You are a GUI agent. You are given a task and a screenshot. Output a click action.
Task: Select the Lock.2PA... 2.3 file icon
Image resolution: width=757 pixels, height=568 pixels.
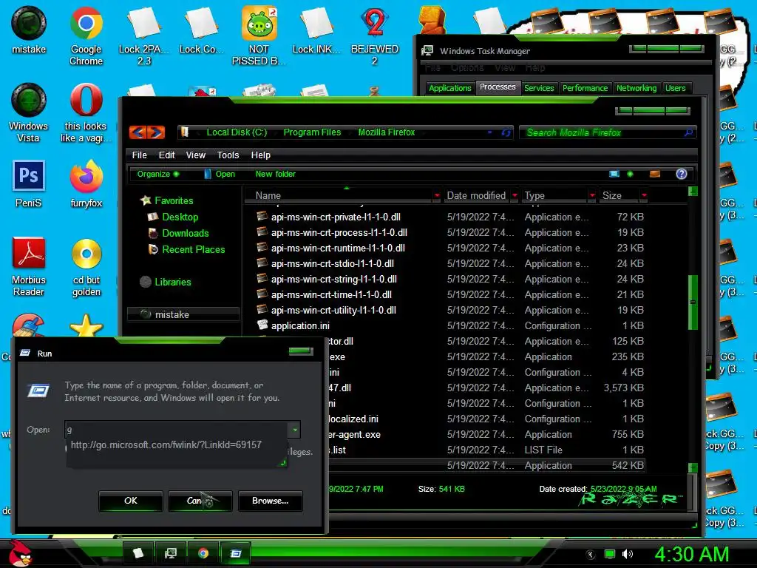144,36
